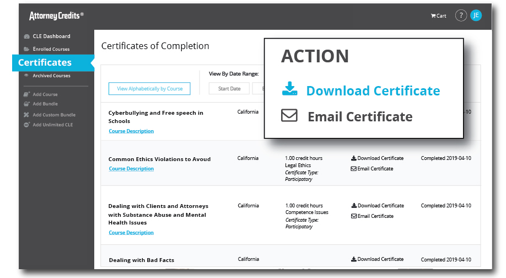Click Completed 2019-04-10 in Common Ethics row
This screenshot has width=506, height=278.
coord(446,158)
